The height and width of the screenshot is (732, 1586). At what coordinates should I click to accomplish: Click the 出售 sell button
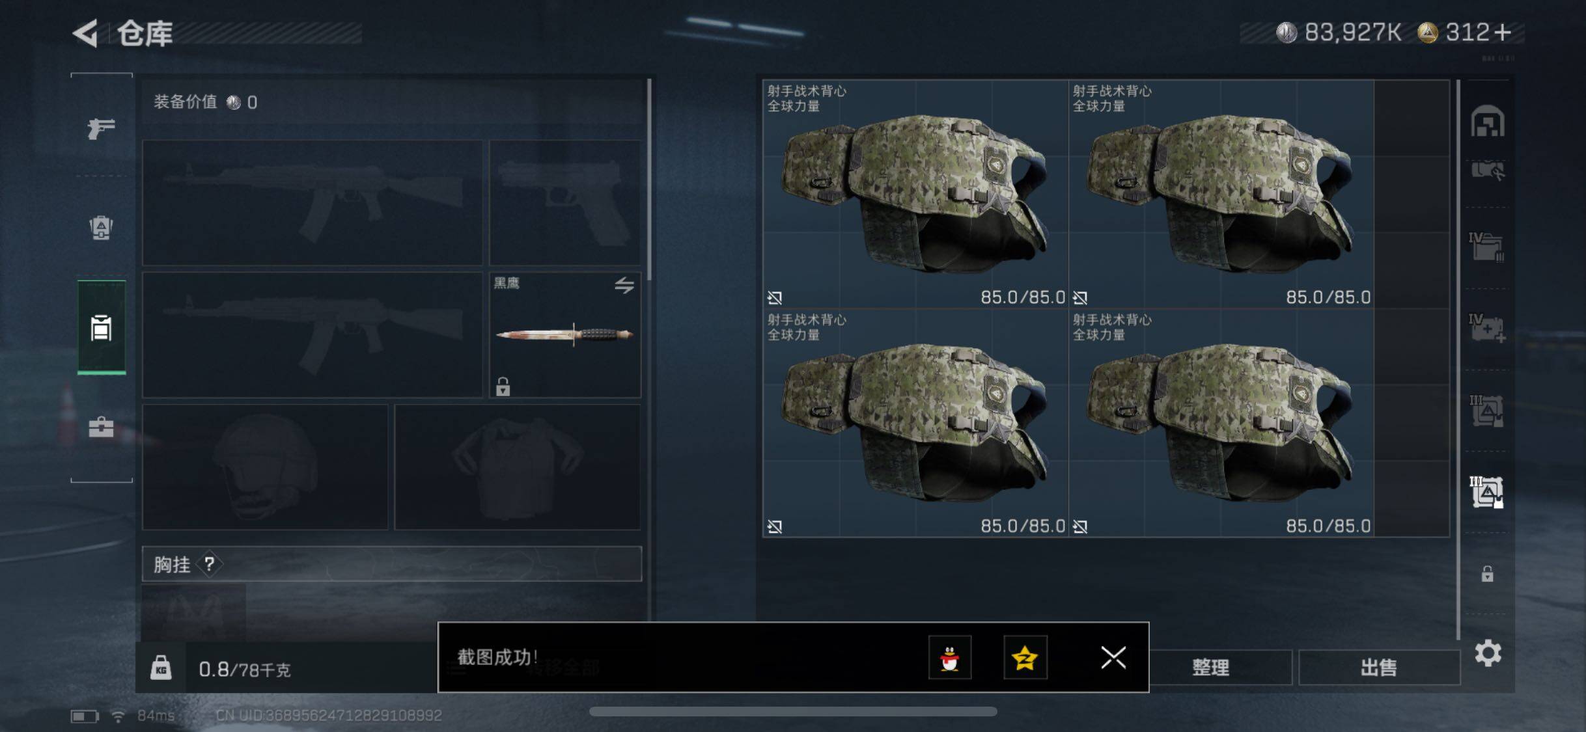click(1378, 667)
